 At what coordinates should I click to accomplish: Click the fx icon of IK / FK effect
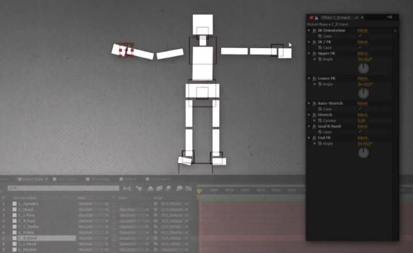click(314, 42)
